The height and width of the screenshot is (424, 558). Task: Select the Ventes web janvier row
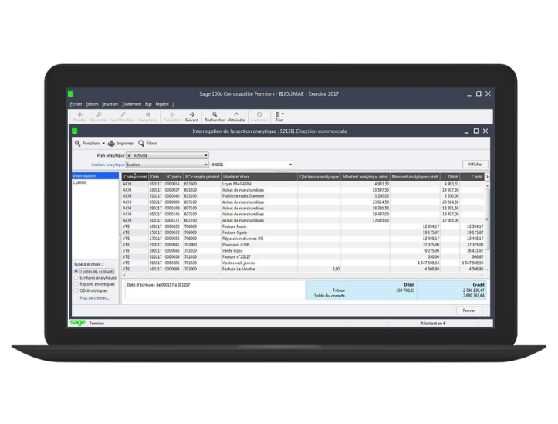click(303, 263)
